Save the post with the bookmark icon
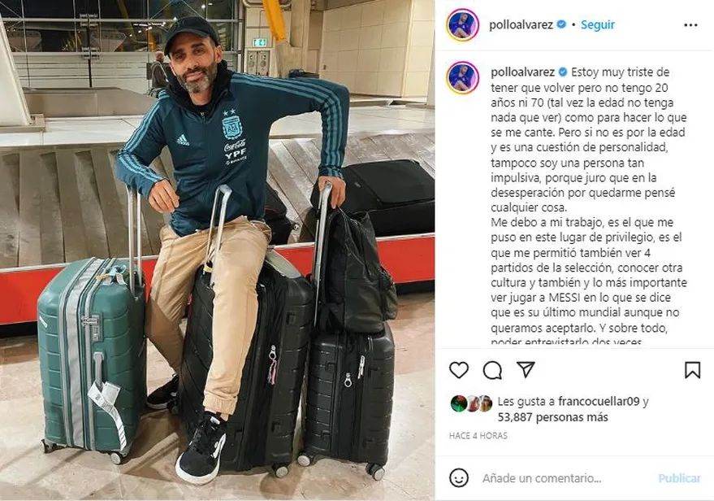This screenshot has height=501, width=714. click(692, 370)
